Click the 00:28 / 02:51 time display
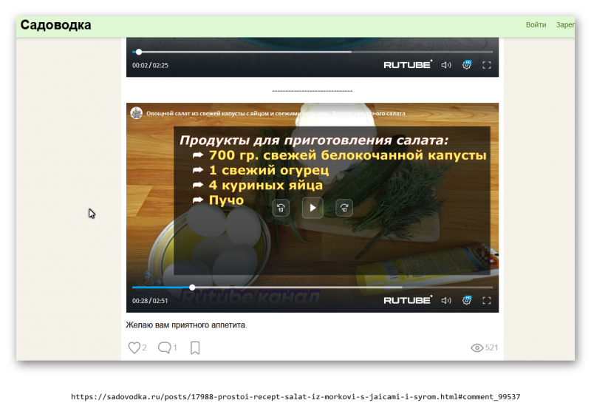Viewport: 591px width, 417px height. [x=150, y=301]
